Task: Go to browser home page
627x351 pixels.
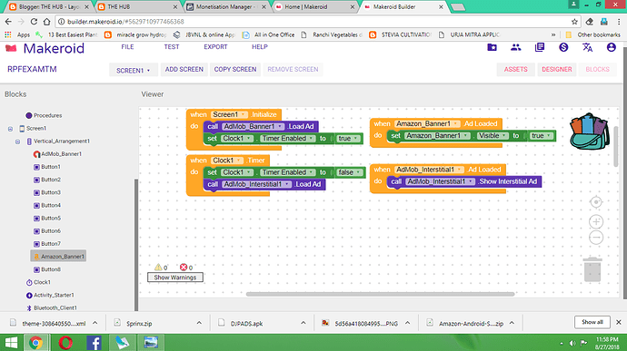Action: click(46, 22)
